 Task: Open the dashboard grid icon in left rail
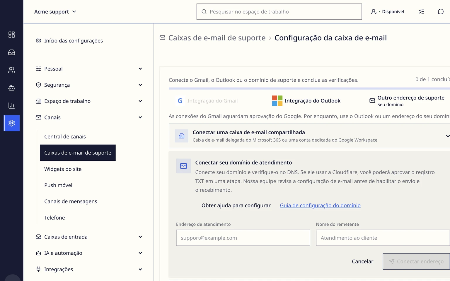point(11,35)
